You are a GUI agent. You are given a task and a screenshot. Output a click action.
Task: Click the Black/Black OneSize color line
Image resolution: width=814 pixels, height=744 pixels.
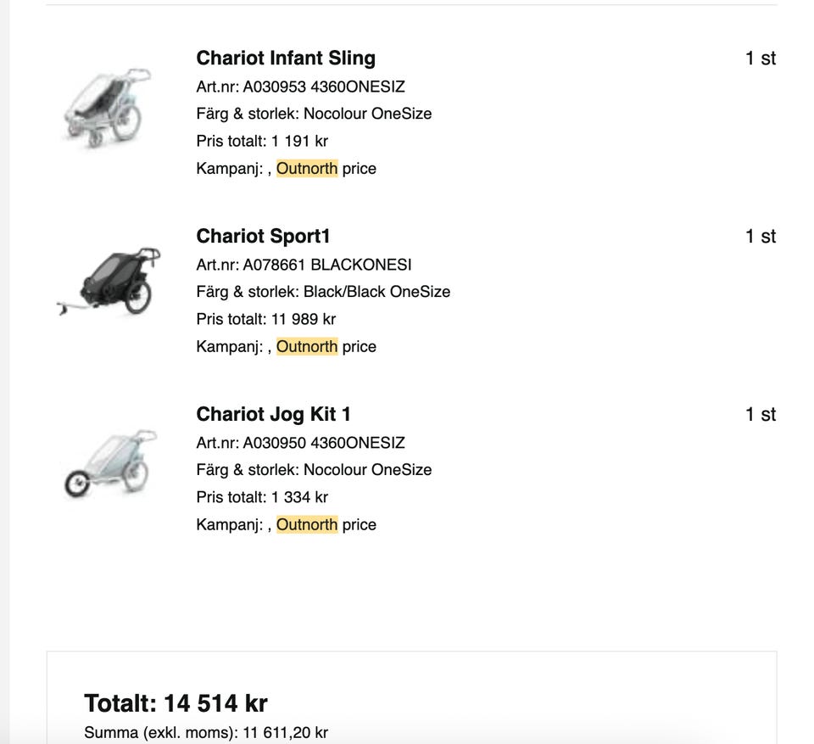pyautogui.click(x=323, y=292)
